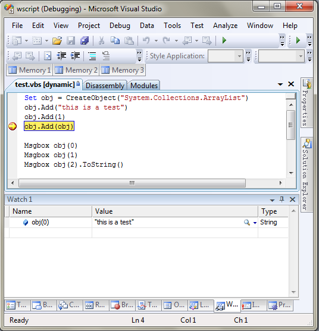Viewport: 319px width, 331px height.
Task: Open the Window menu
Action: coord(260,26)
